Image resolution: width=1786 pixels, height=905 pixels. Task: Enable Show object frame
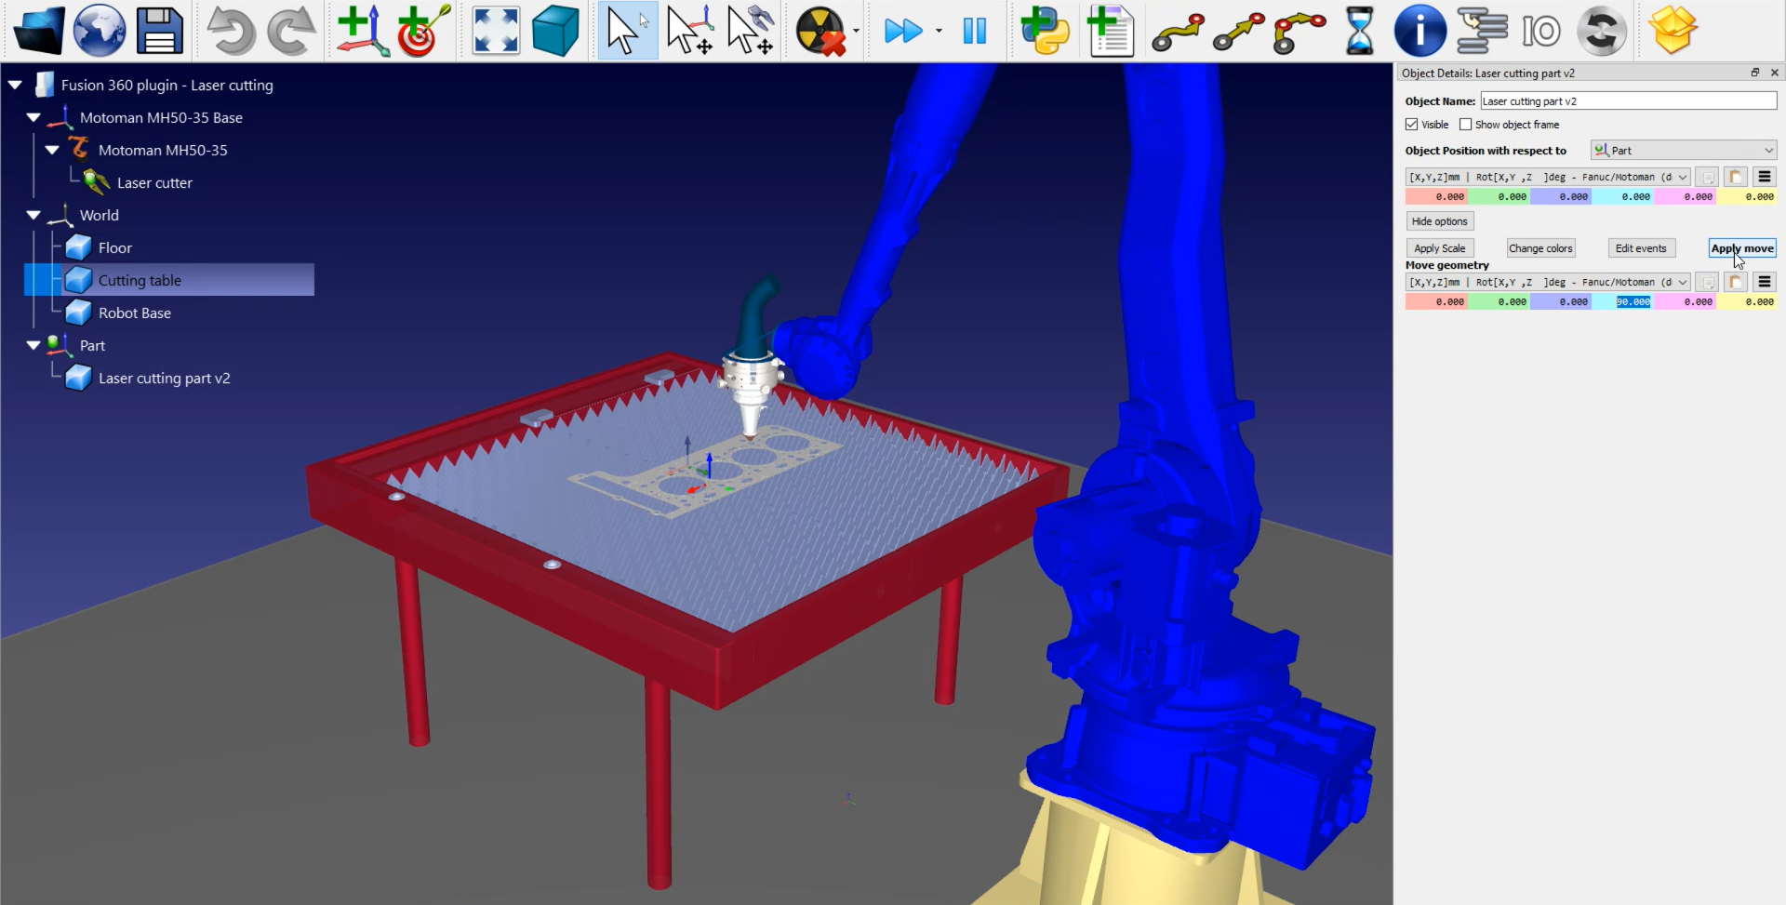coord(1465,124)
